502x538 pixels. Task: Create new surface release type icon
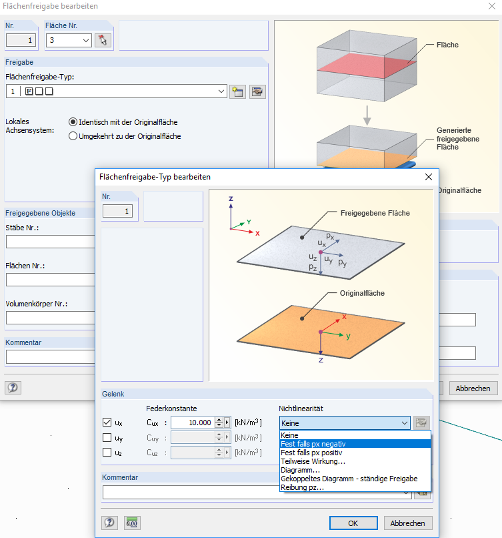pos(237,91)
